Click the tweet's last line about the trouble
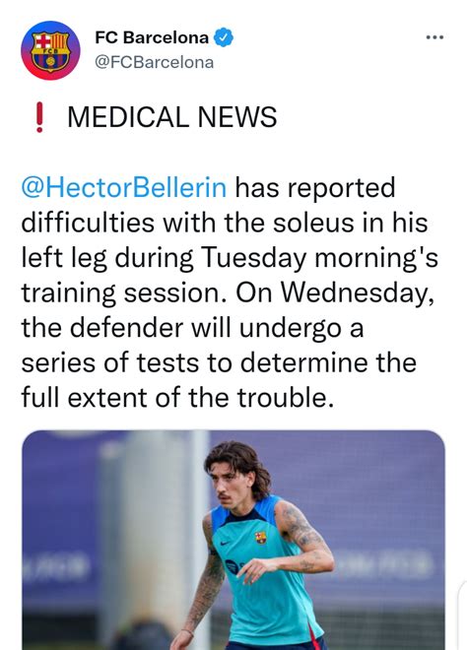The image size is (467, 650). 177,398
